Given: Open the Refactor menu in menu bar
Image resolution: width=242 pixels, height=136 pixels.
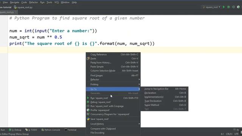Looking at the screenshot, I should coord(34,2).
